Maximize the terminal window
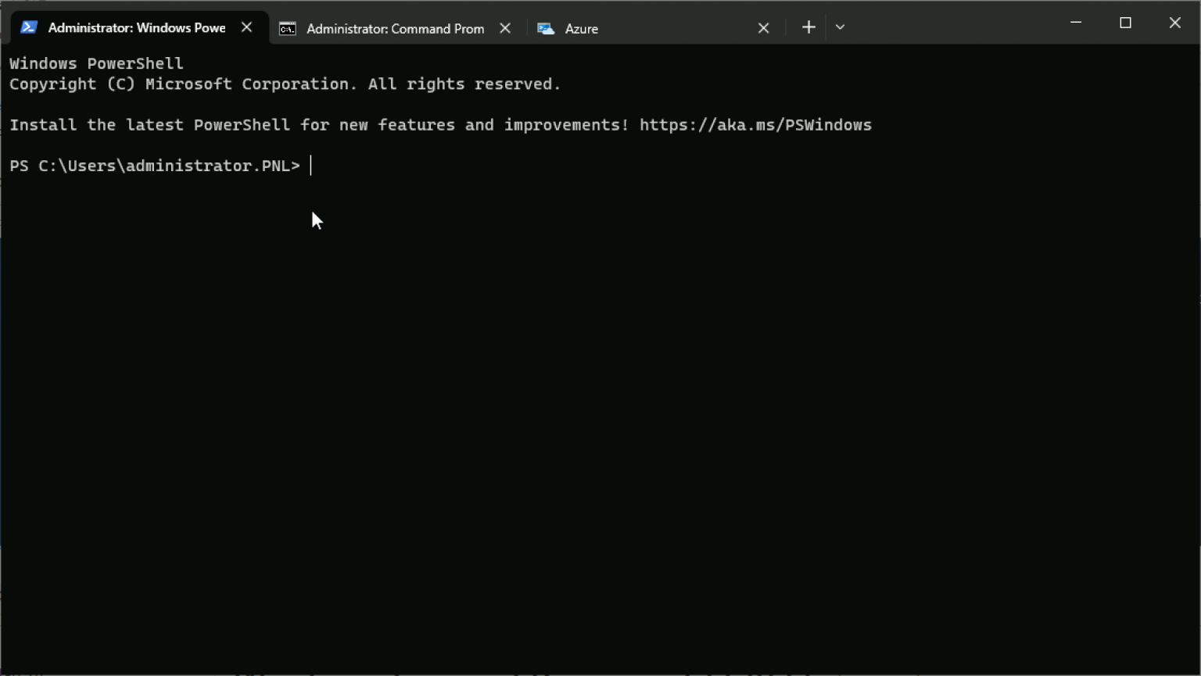 click(x=1125, y=23)
